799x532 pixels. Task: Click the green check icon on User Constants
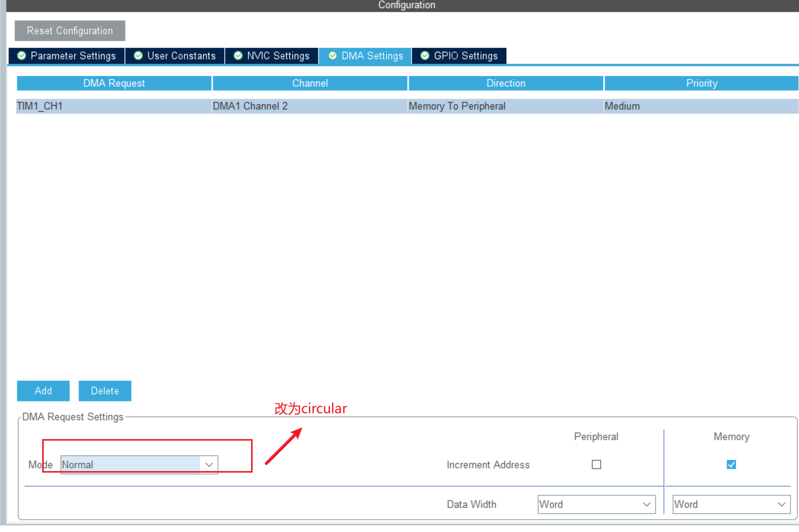[138, 55]
